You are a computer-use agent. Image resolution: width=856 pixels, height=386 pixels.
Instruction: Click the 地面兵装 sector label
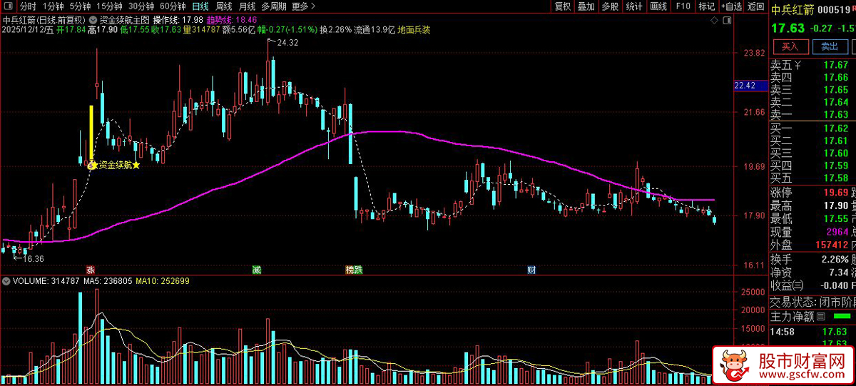[414, 31]
